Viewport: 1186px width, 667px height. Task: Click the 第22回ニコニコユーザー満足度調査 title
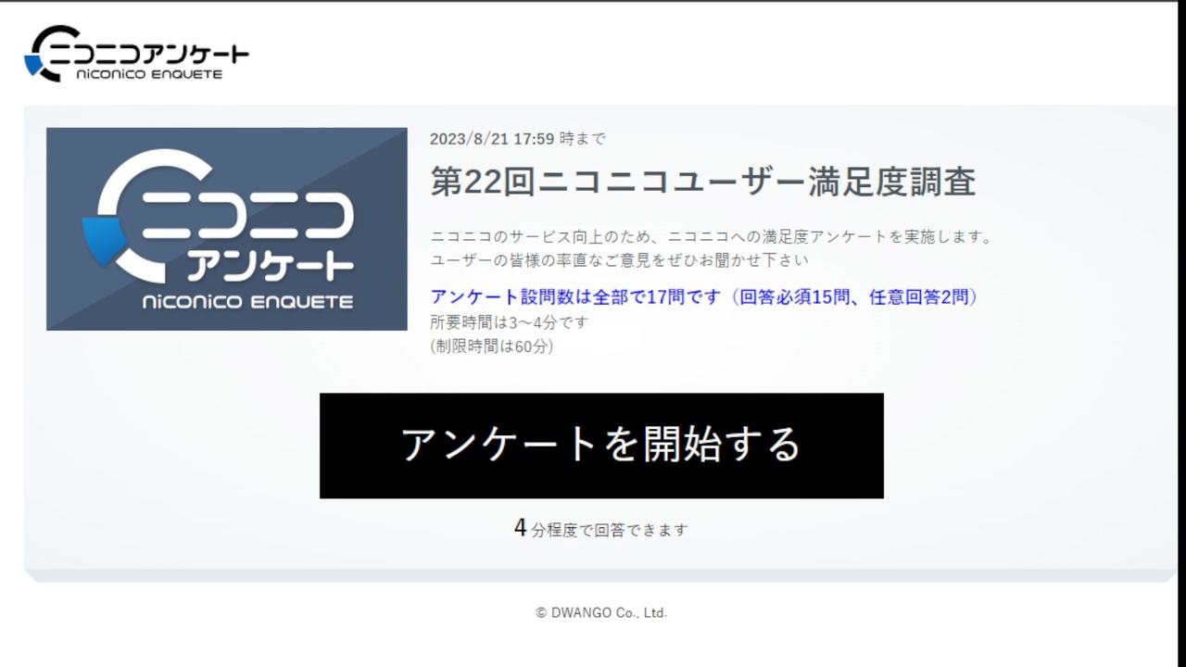point(703,182)
